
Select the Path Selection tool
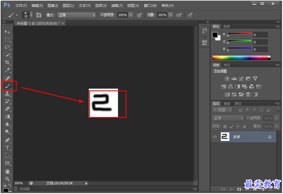tap(7, 155)
